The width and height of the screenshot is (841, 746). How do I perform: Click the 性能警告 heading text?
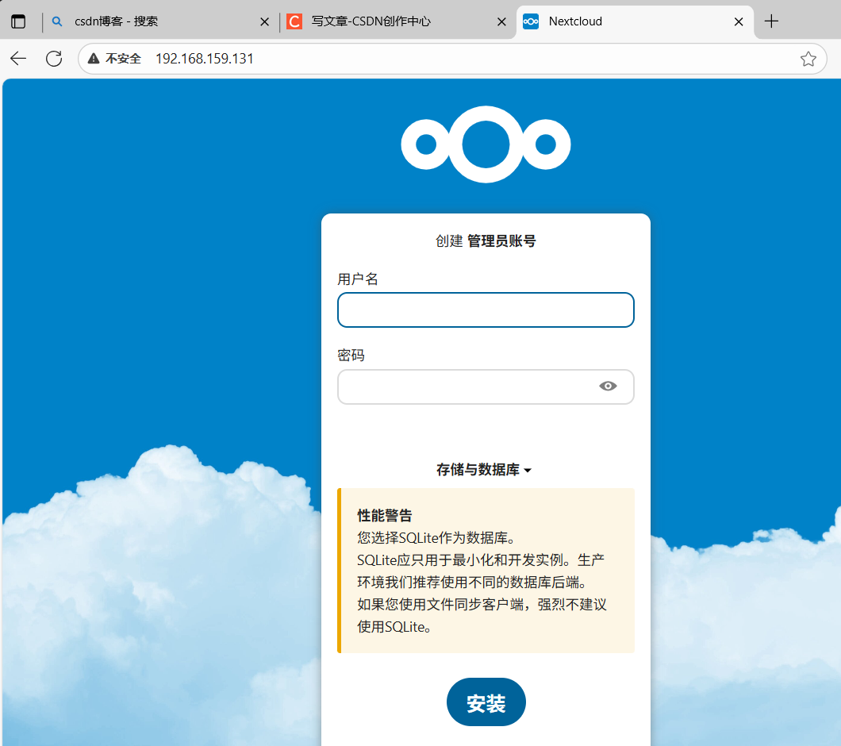[385, 516]
